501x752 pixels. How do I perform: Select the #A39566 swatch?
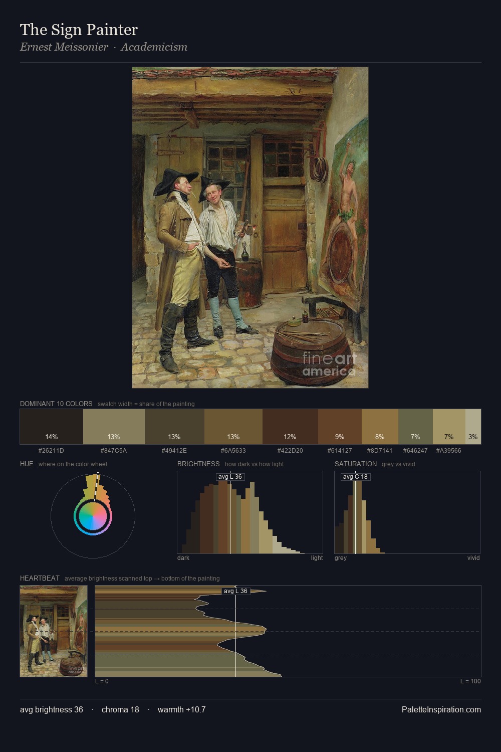point(449,427)
